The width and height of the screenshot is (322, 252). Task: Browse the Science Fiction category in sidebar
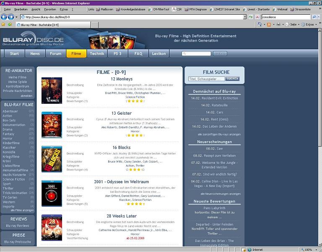(x=14, y=179)
